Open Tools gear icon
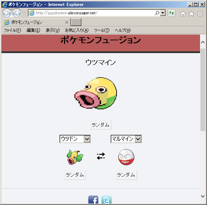Viewport: 207px width, 205px height. [x=200, y=14]
